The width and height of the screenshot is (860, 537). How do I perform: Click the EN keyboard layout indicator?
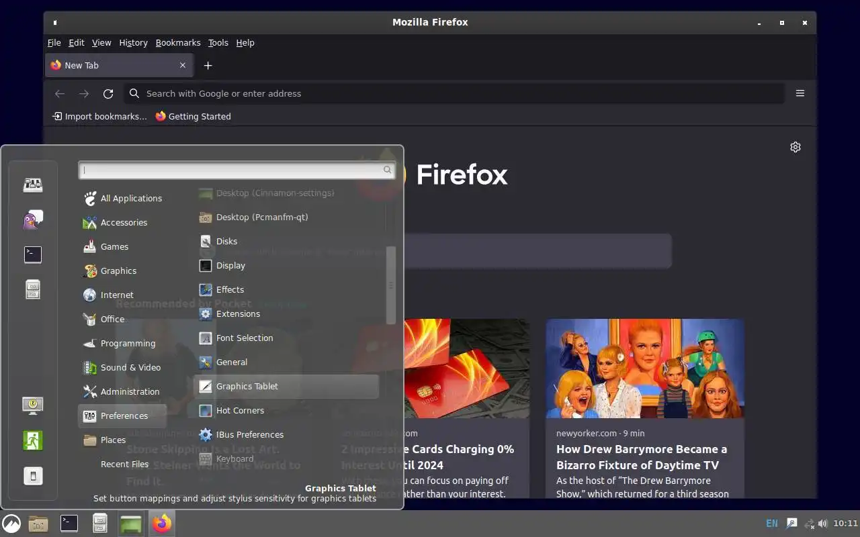[x=772, y=523]
